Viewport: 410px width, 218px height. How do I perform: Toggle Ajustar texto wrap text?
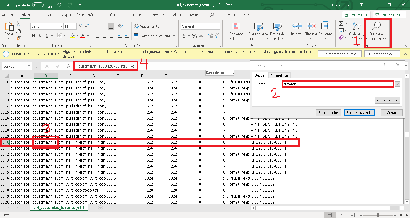pos(147,26)
